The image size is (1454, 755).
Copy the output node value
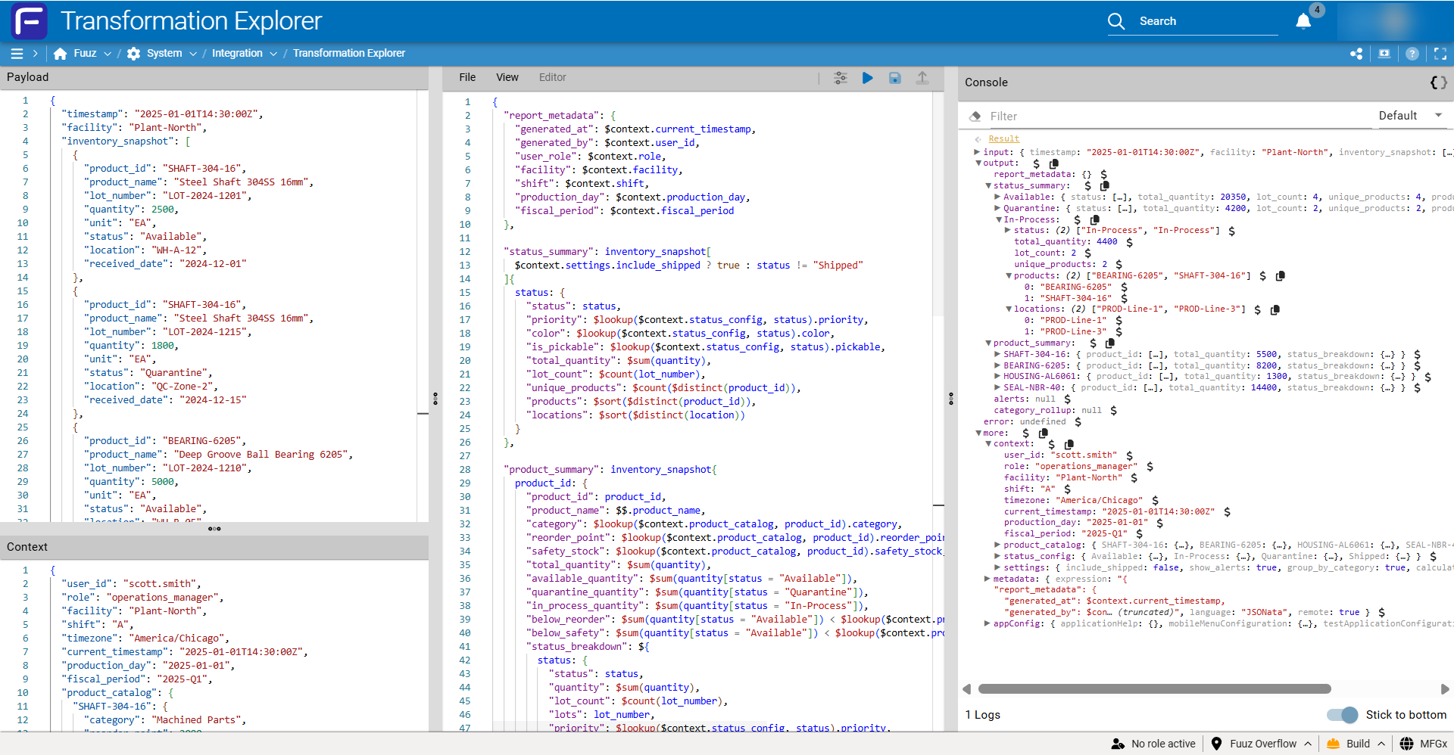click(x=1053, y=163)
